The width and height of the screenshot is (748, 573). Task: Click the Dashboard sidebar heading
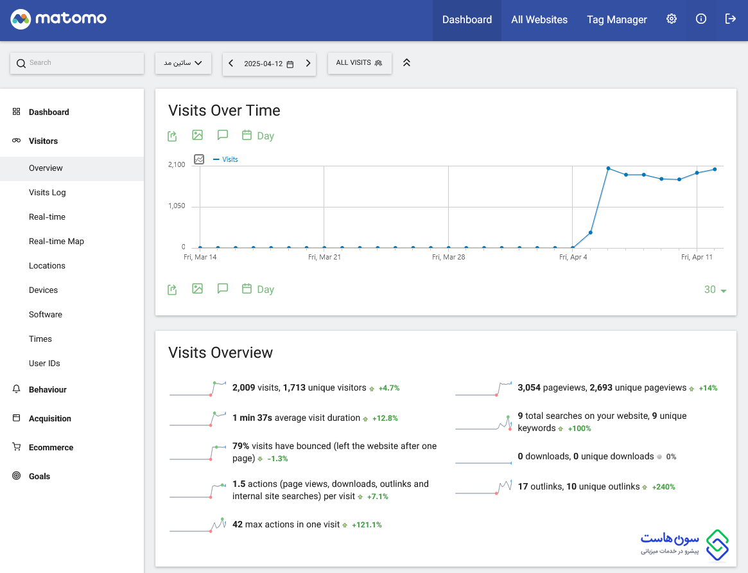49,112
